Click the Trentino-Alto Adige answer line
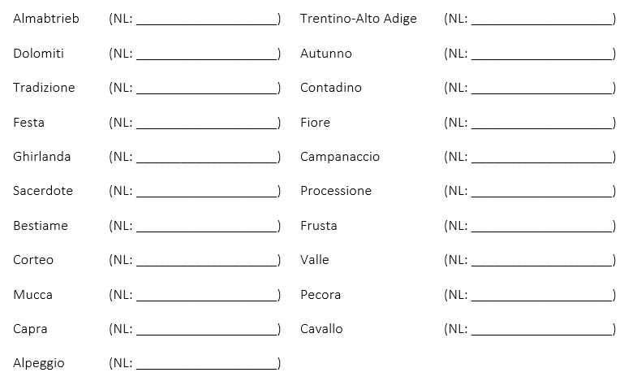 (x=542, y=19)
